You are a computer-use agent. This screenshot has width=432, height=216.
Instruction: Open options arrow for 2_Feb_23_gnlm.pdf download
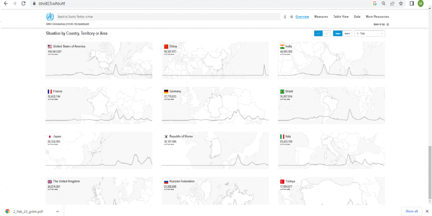click(x=57, y=211)
